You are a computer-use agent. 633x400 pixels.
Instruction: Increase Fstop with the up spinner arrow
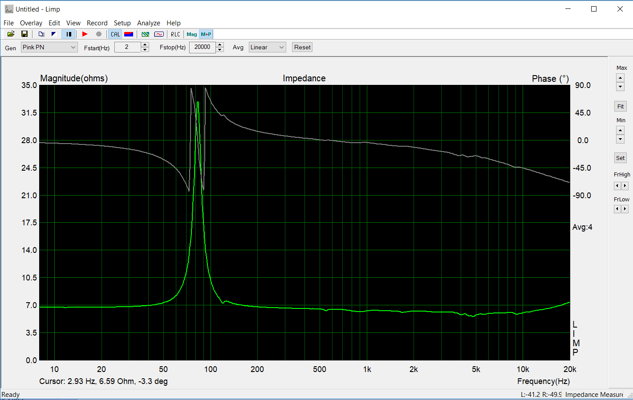coord(220,44)
